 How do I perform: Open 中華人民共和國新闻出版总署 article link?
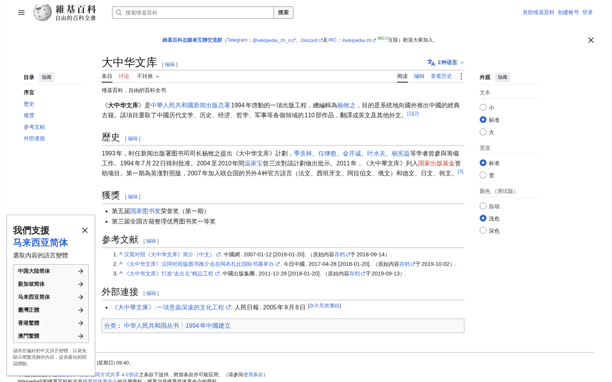click(x=190, y=105)
